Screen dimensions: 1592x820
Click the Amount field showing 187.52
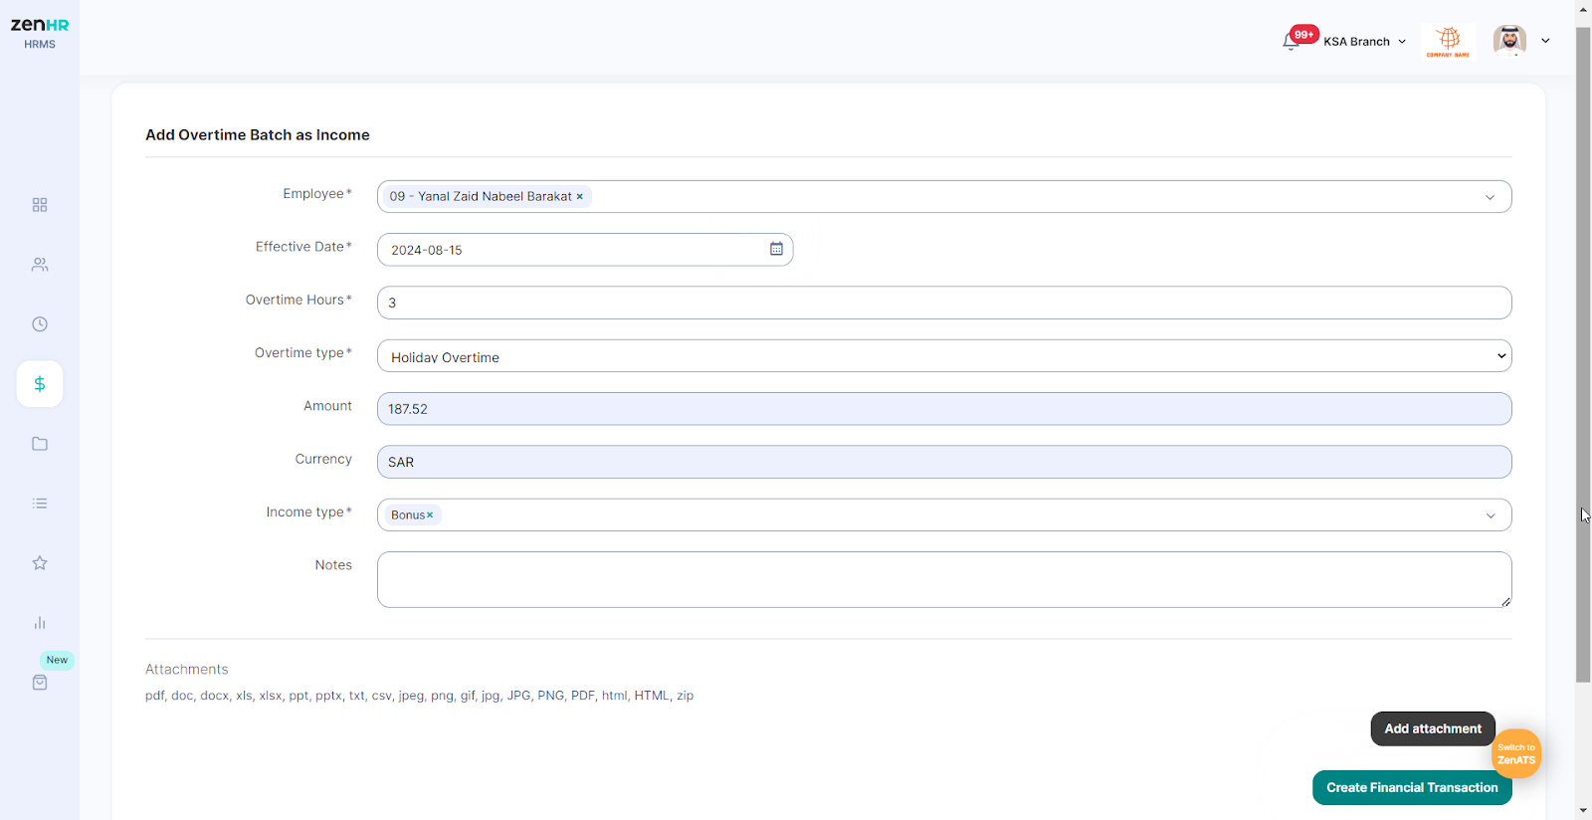(944, 409)
